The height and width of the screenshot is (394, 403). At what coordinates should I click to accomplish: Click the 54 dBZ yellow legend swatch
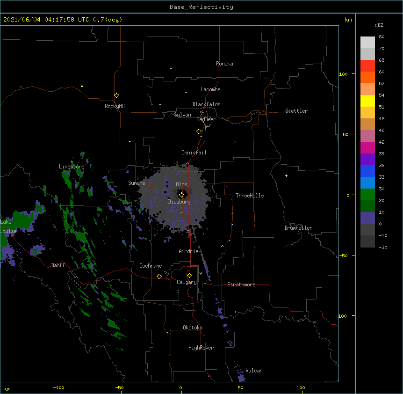click(x=367, y=101)
